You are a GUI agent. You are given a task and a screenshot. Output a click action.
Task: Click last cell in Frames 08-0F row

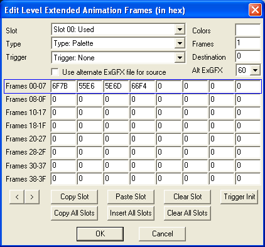tap(248, 99)
